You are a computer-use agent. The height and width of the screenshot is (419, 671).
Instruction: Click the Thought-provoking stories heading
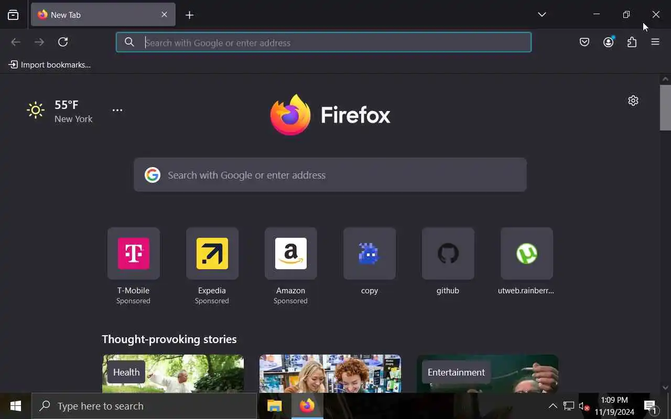click(x=169, y=339)
